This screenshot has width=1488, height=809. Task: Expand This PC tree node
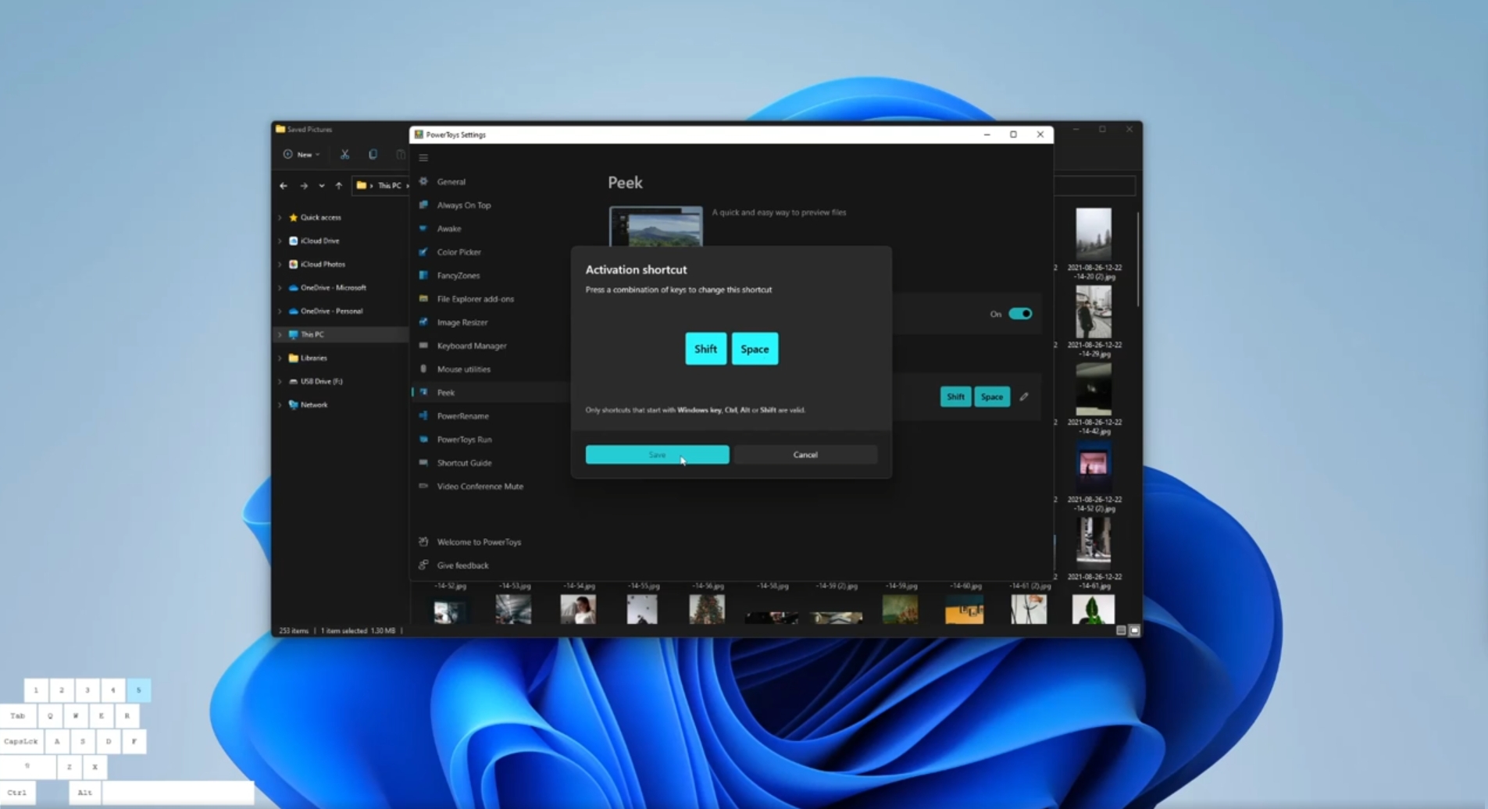(x=280, y=335)
